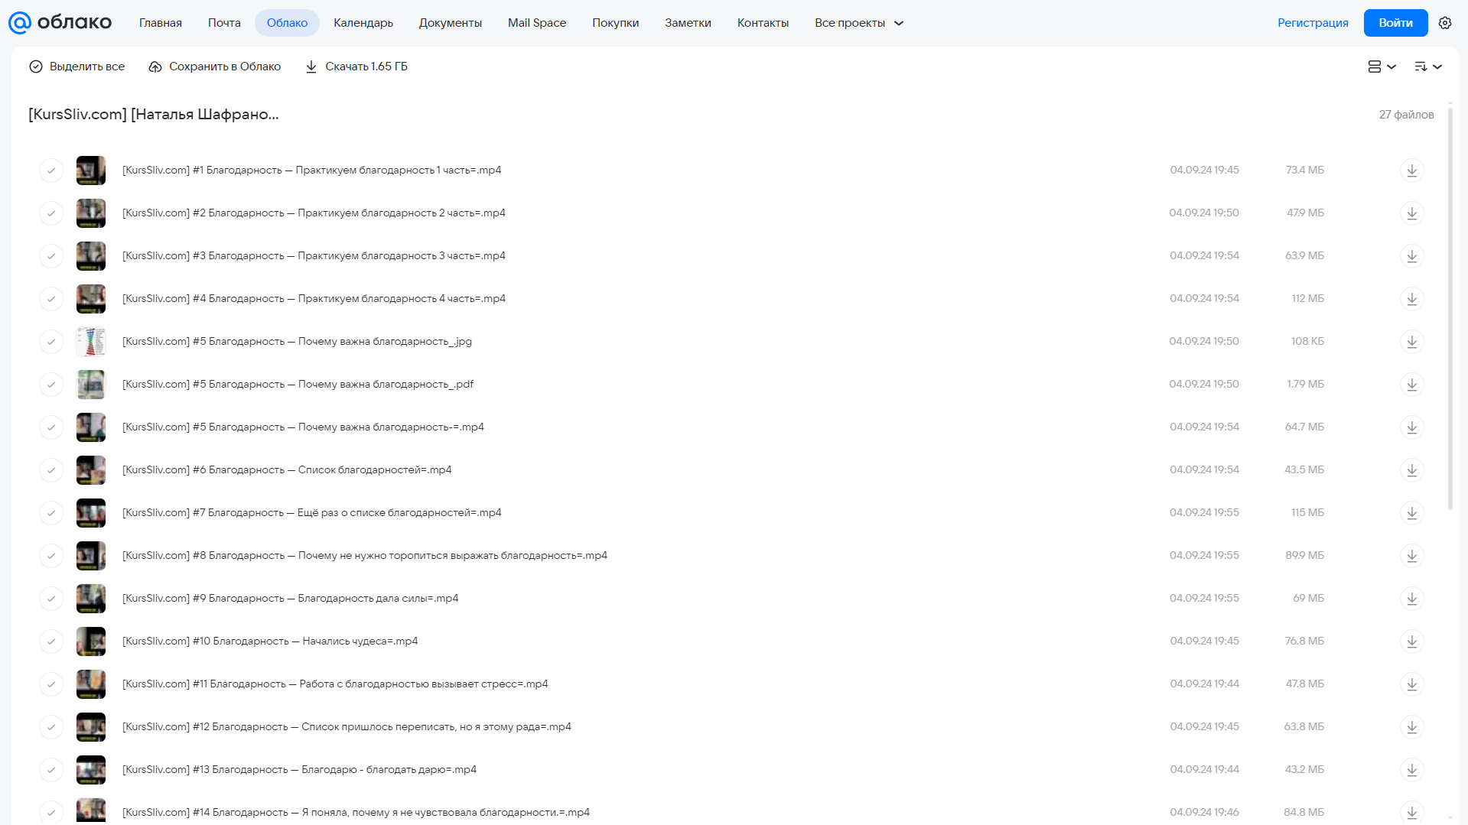Viewport: 1468px width, 825px height.
Task: Open settings gear icon in top bar
Action: [1445, 23]
